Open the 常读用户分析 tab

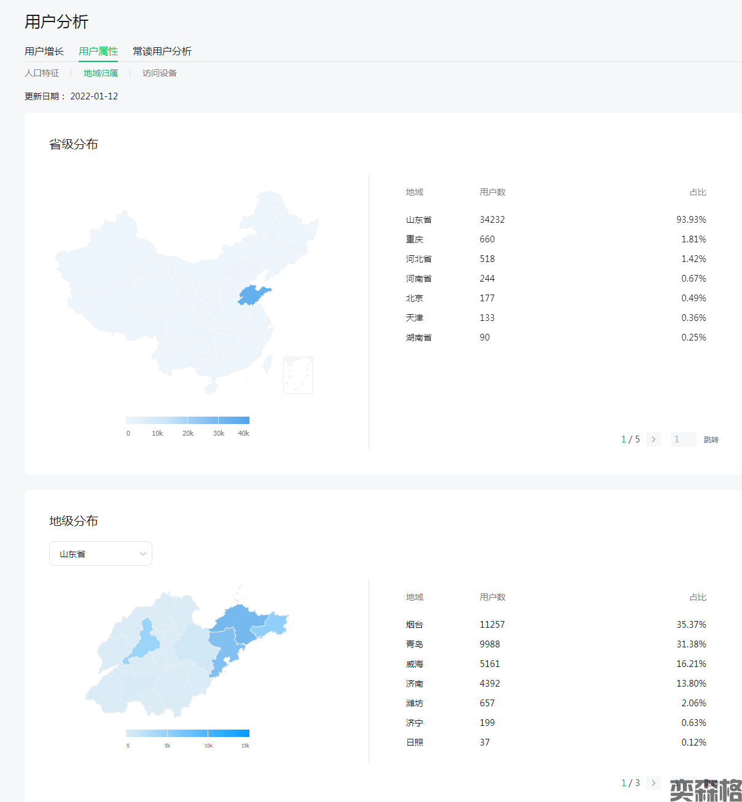coord(162,52)
